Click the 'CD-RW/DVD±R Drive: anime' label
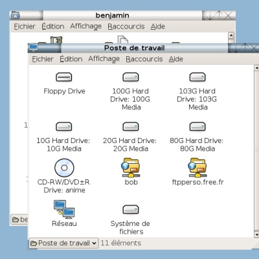259x259 pixels. point(63,186)
